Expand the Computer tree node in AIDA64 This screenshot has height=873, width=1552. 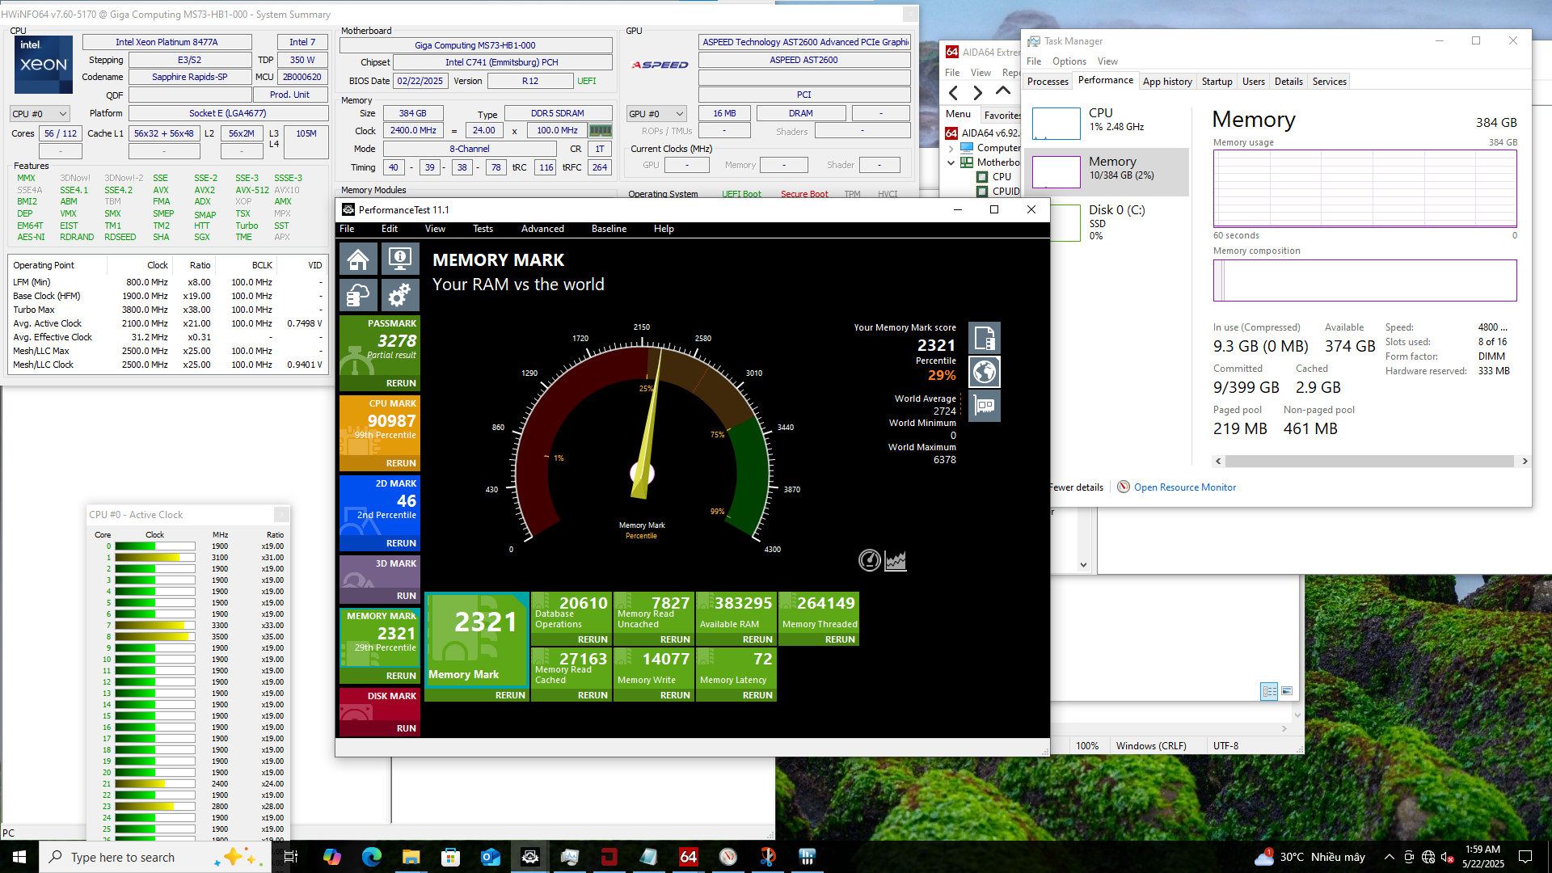point(951,148)
